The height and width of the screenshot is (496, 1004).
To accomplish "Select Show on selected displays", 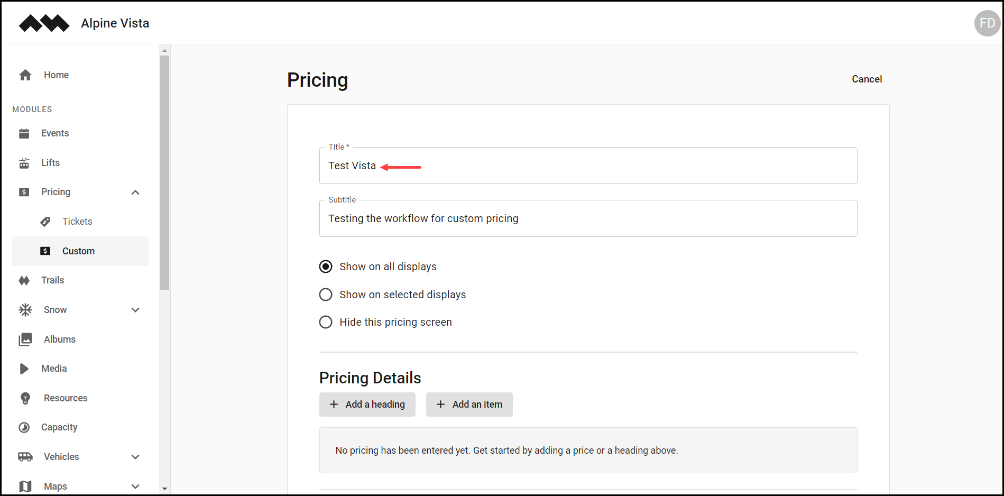I will click(x=326, y=295).
